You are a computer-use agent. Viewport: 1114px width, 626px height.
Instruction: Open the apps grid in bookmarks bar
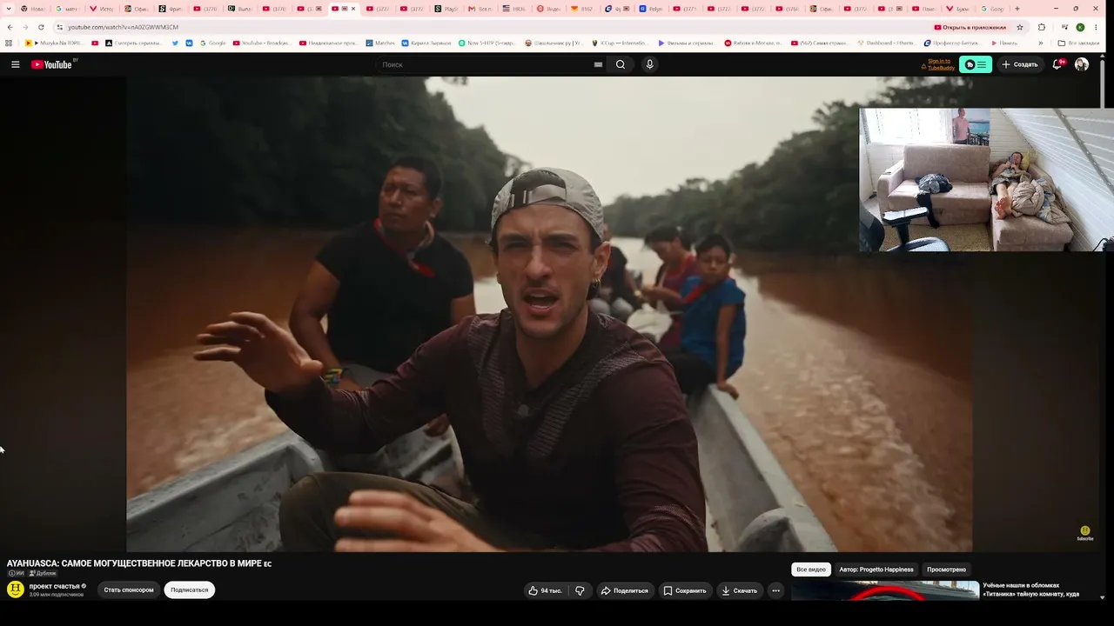(9, 43)
